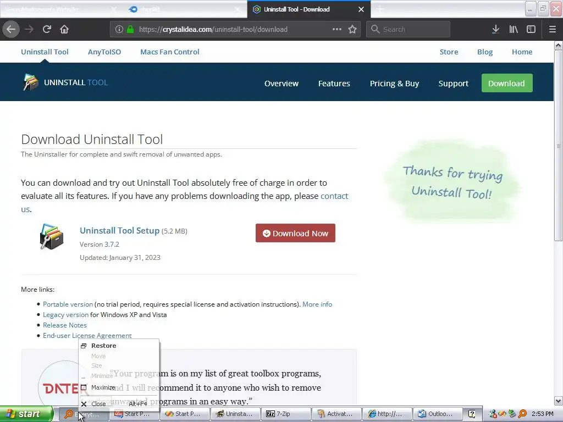
Task: Open the Activat... taskbar window
Action: coord(336,414)
